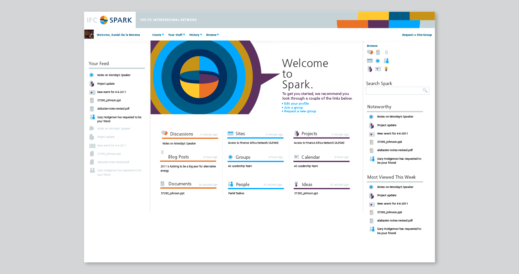The width and height of the screenshot is (519, 274).
Task: Click the Welcome, Daniel De la Morena link
Action: 118,35
